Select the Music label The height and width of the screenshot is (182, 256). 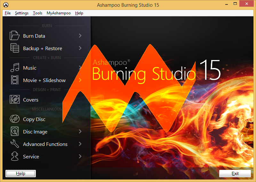click(30, 68)
